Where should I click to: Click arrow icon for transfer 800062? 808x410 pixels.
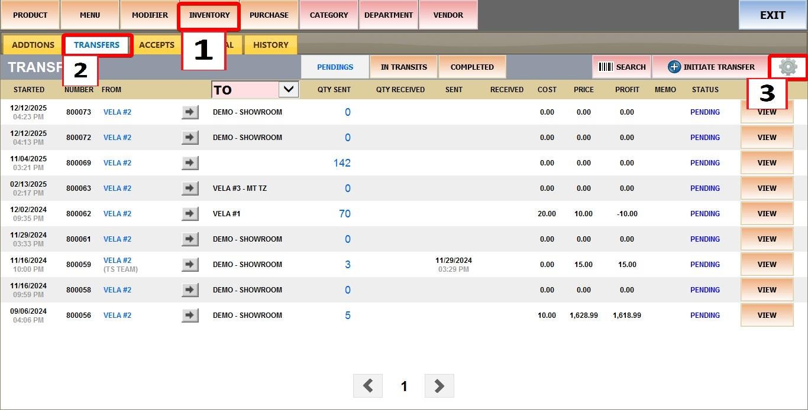click(x=190, y=214)
